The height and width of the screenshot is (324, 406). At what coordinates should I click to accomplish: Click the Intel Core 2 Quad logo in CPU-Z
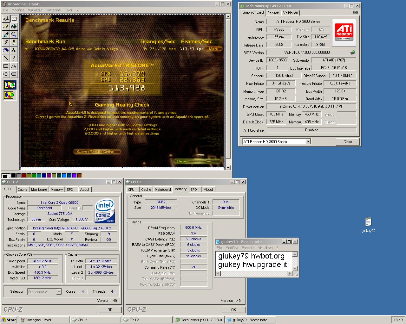coord(105,211)
